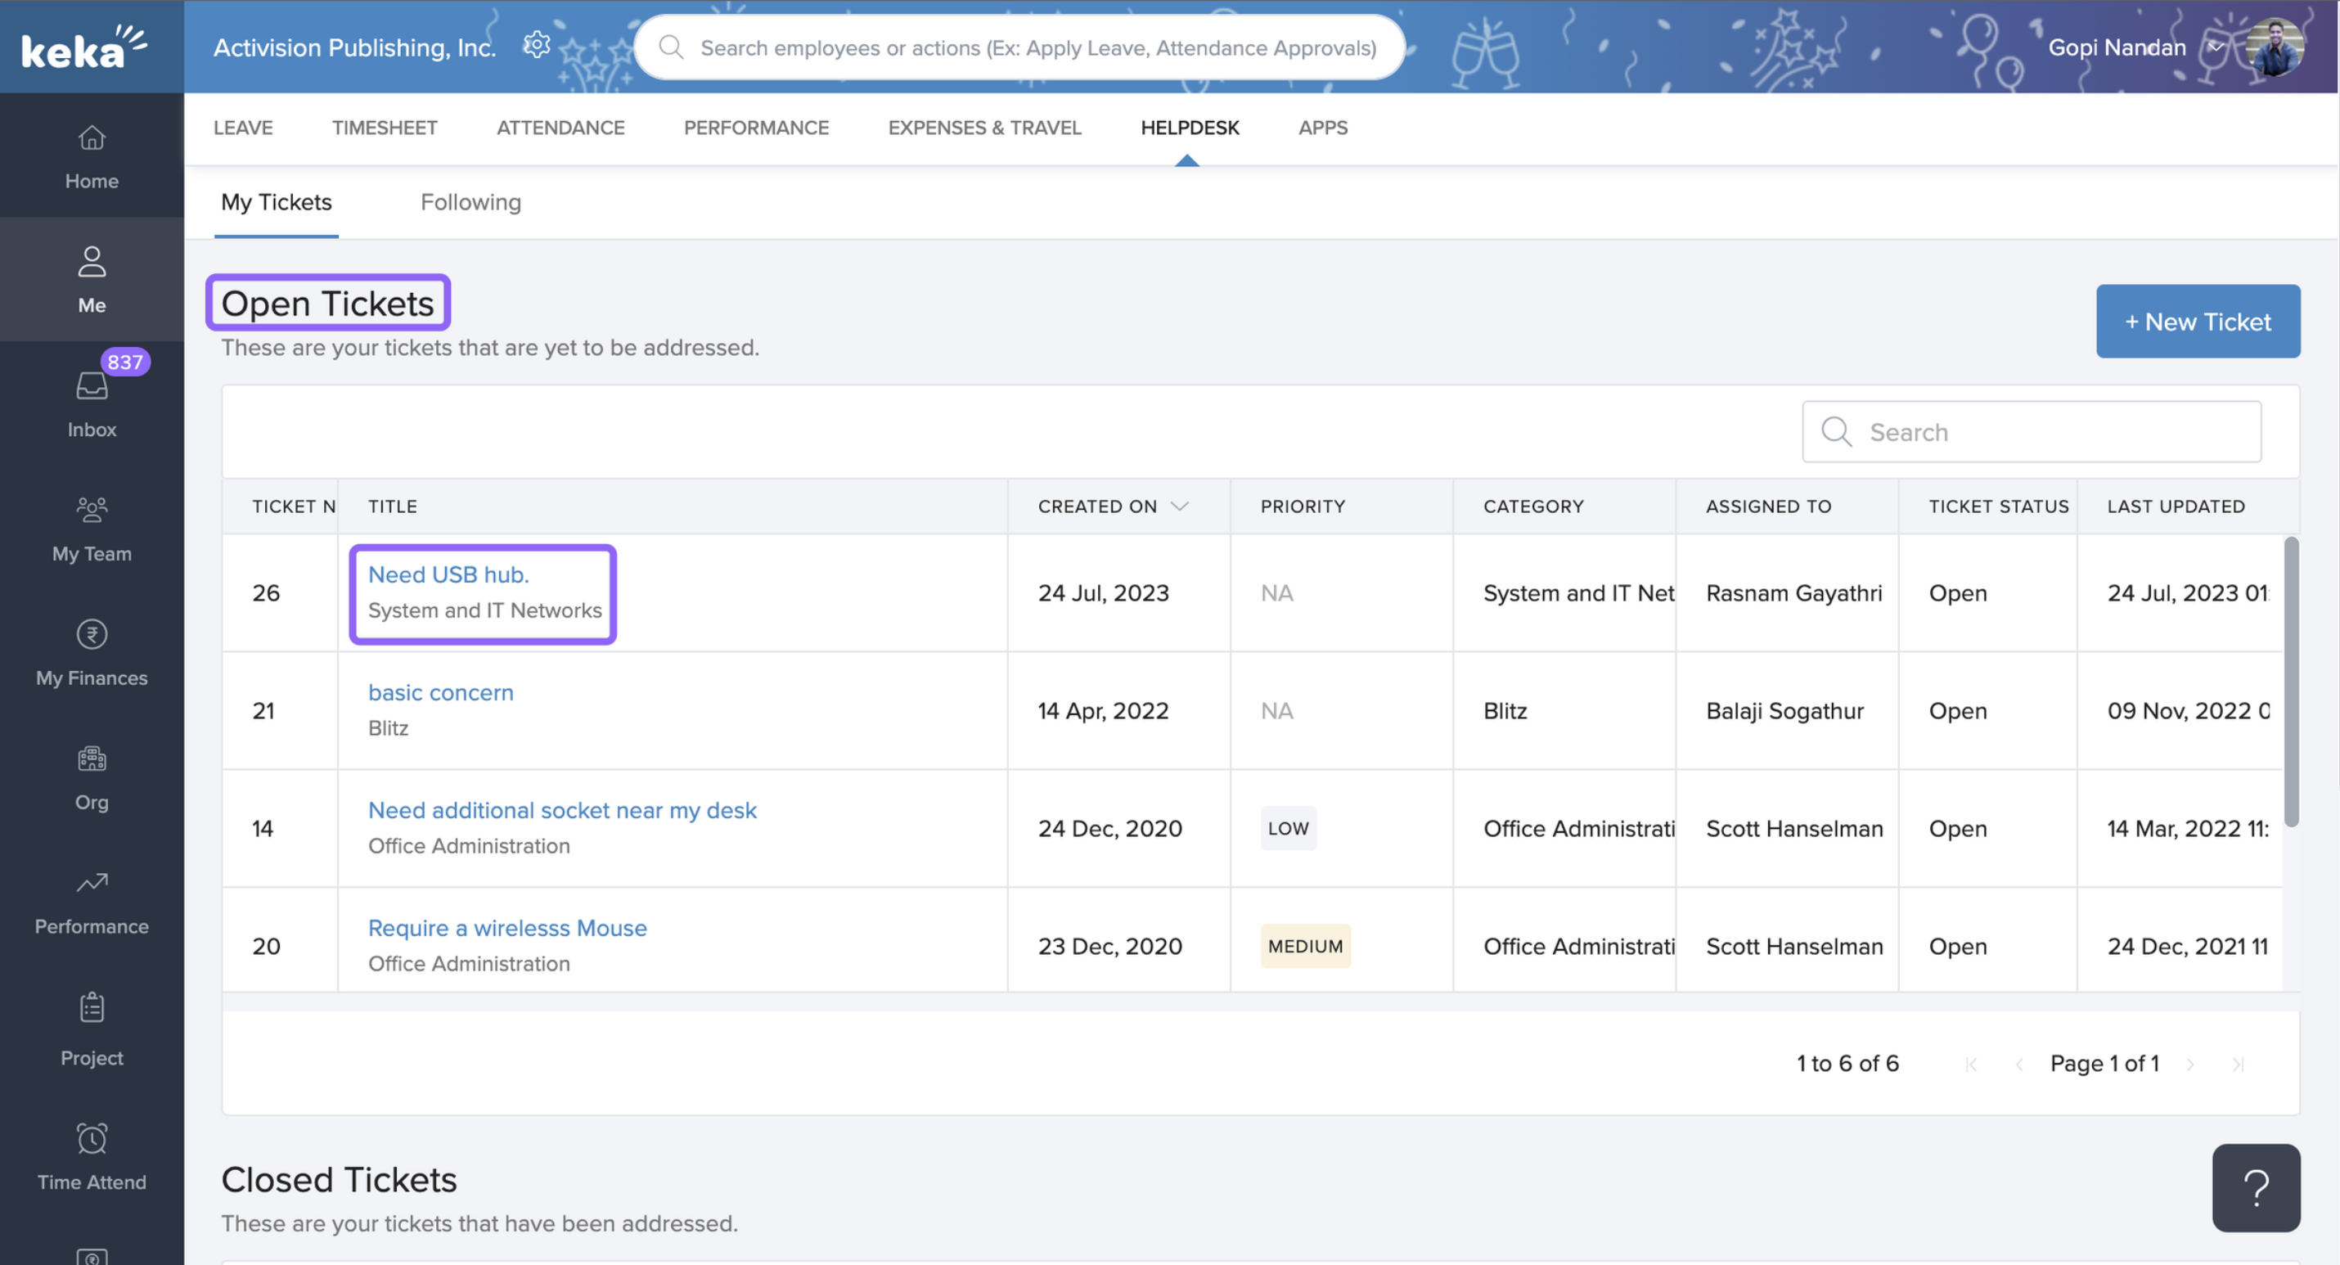
Task: Click the tickets table vertical scrollbar
Action: (2291, 682)
